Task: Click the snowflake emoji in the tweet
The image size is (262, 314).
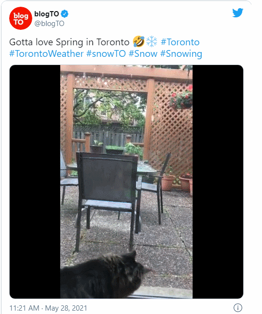Action: [x=152, y=41]
